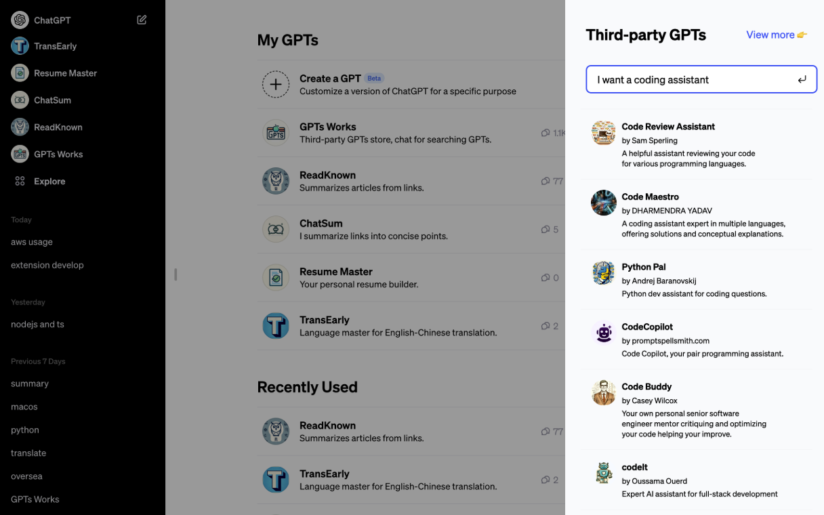The height and width of the screenshot is (515, 824).
Task: Open ChatSum icon in sidebar
Action: 20,100
